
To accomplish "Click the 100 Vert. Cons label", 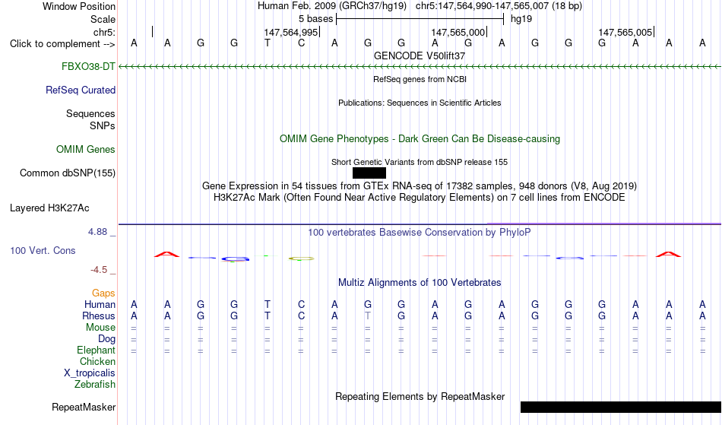I will pyautogui.click(x=43, y=250).
